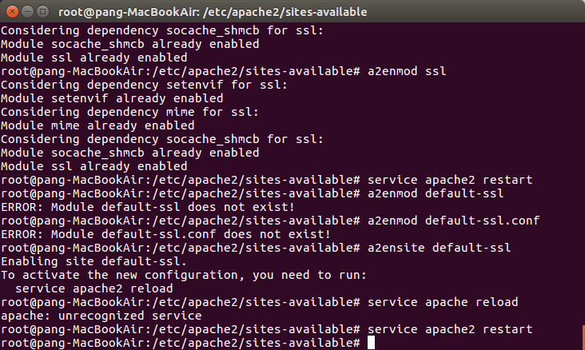The width and height of the screenshot is (585, 350).
Task: Click 'a2enmod default-ssl.conf' command text
Action: point(454,221)
